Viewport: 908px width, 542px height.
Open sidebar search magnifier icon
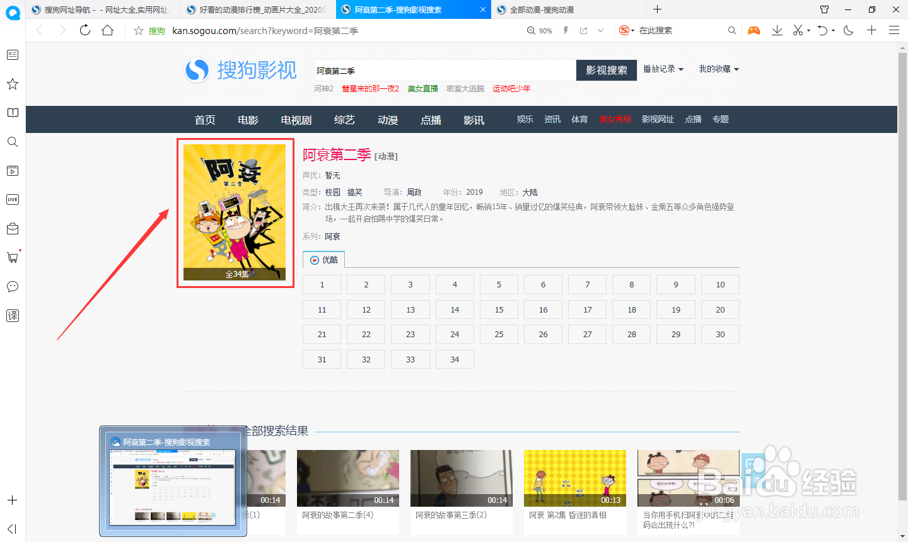(13, 142)
